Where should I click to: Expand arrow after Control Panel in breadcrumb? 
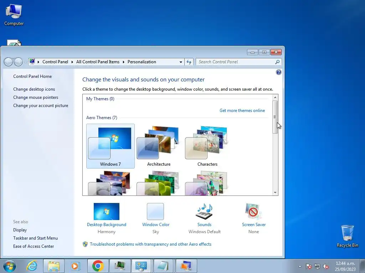pos(72,62)
